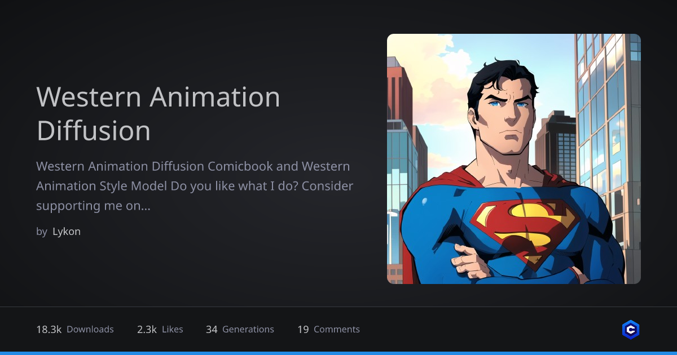Image resolution: width=677 pixels, height=355 pixels.
Task: Click the model description paragraph
Action: click(195, 186)
